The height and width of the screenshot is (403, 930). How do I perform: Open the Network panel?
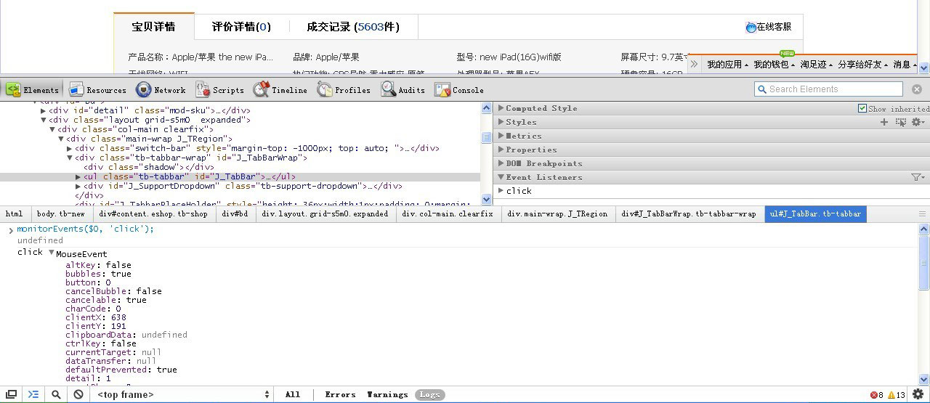pyautogui.click(x=161, y=90)
